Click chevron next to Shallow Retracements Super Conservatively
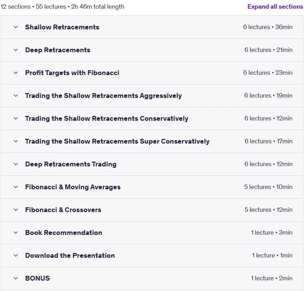Image resolution: width=304 pixels, height=291 pixels. 16,141
